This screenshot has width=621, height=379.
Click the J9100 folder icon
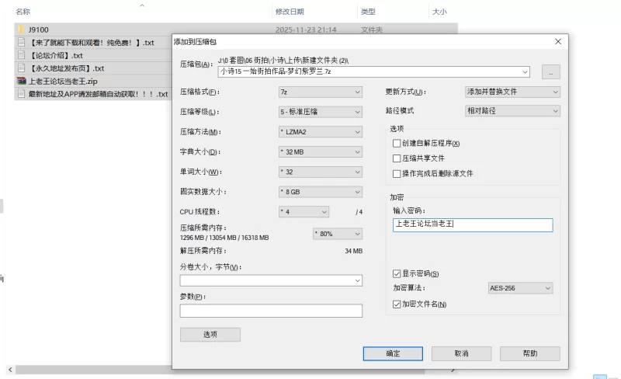(x=21, y=30)
